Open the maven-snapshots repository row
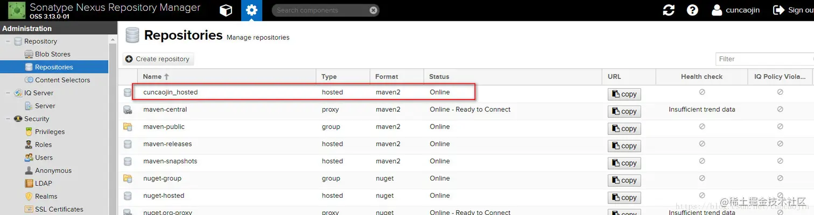This screenshot has height=215, width=814. click(466, 161)
